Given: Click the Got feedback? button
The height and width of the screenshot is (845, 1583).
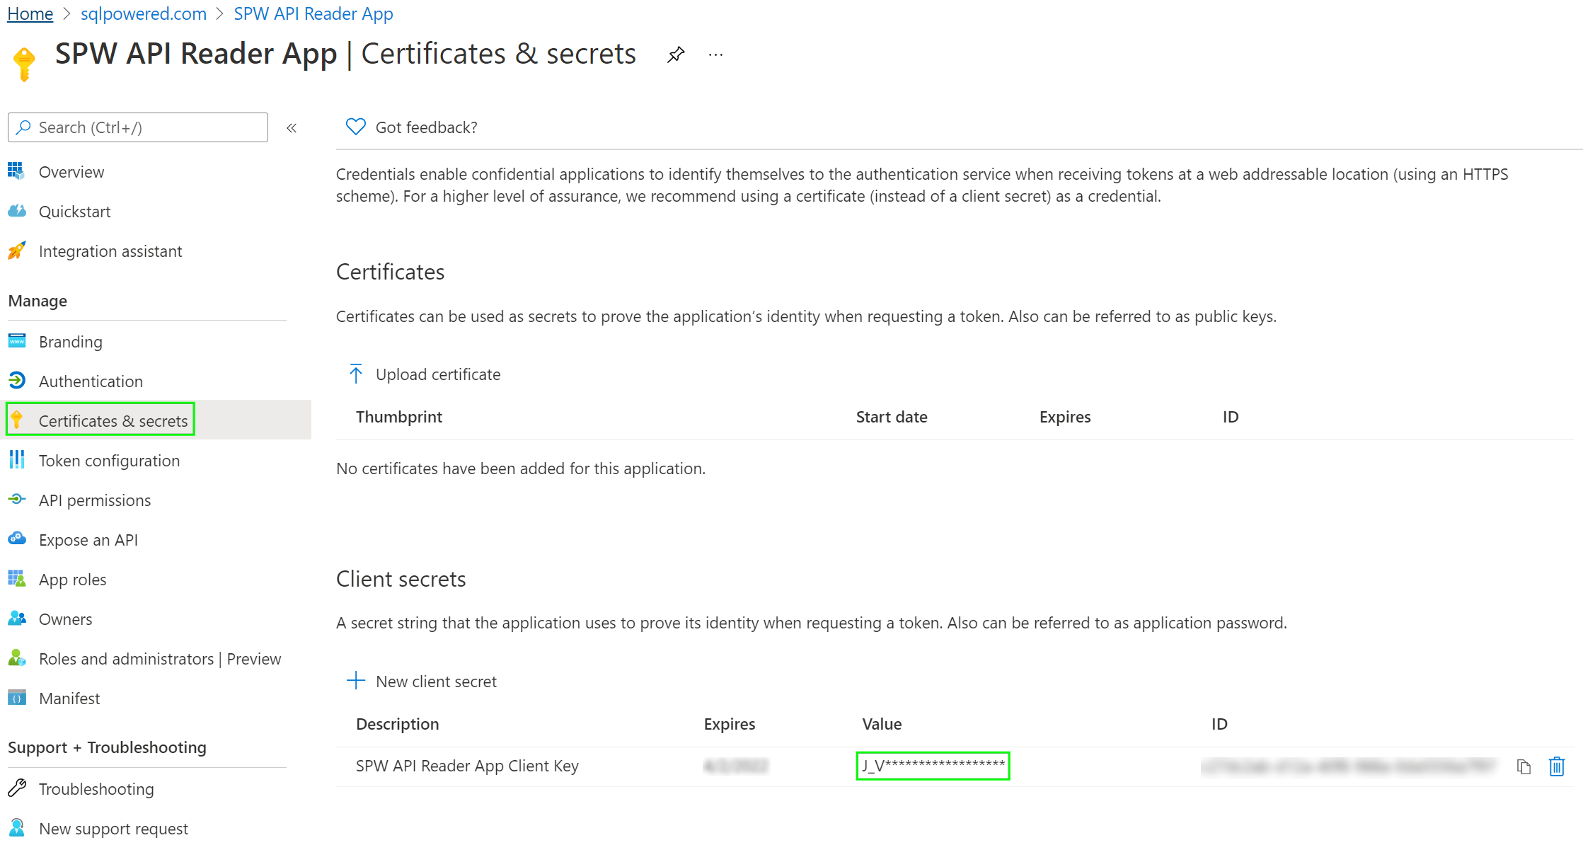Looking at the screenshot, I should pyautogui.click(x=410, y=127).
